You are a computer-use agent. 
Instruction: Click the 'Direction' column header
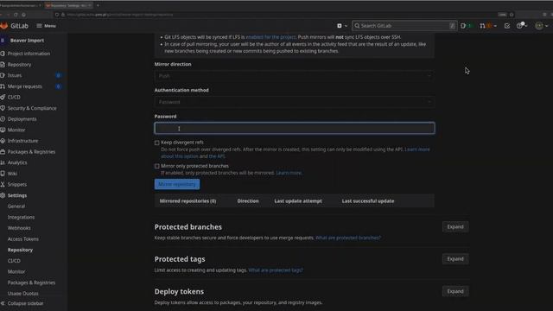[x=248, y=201]
